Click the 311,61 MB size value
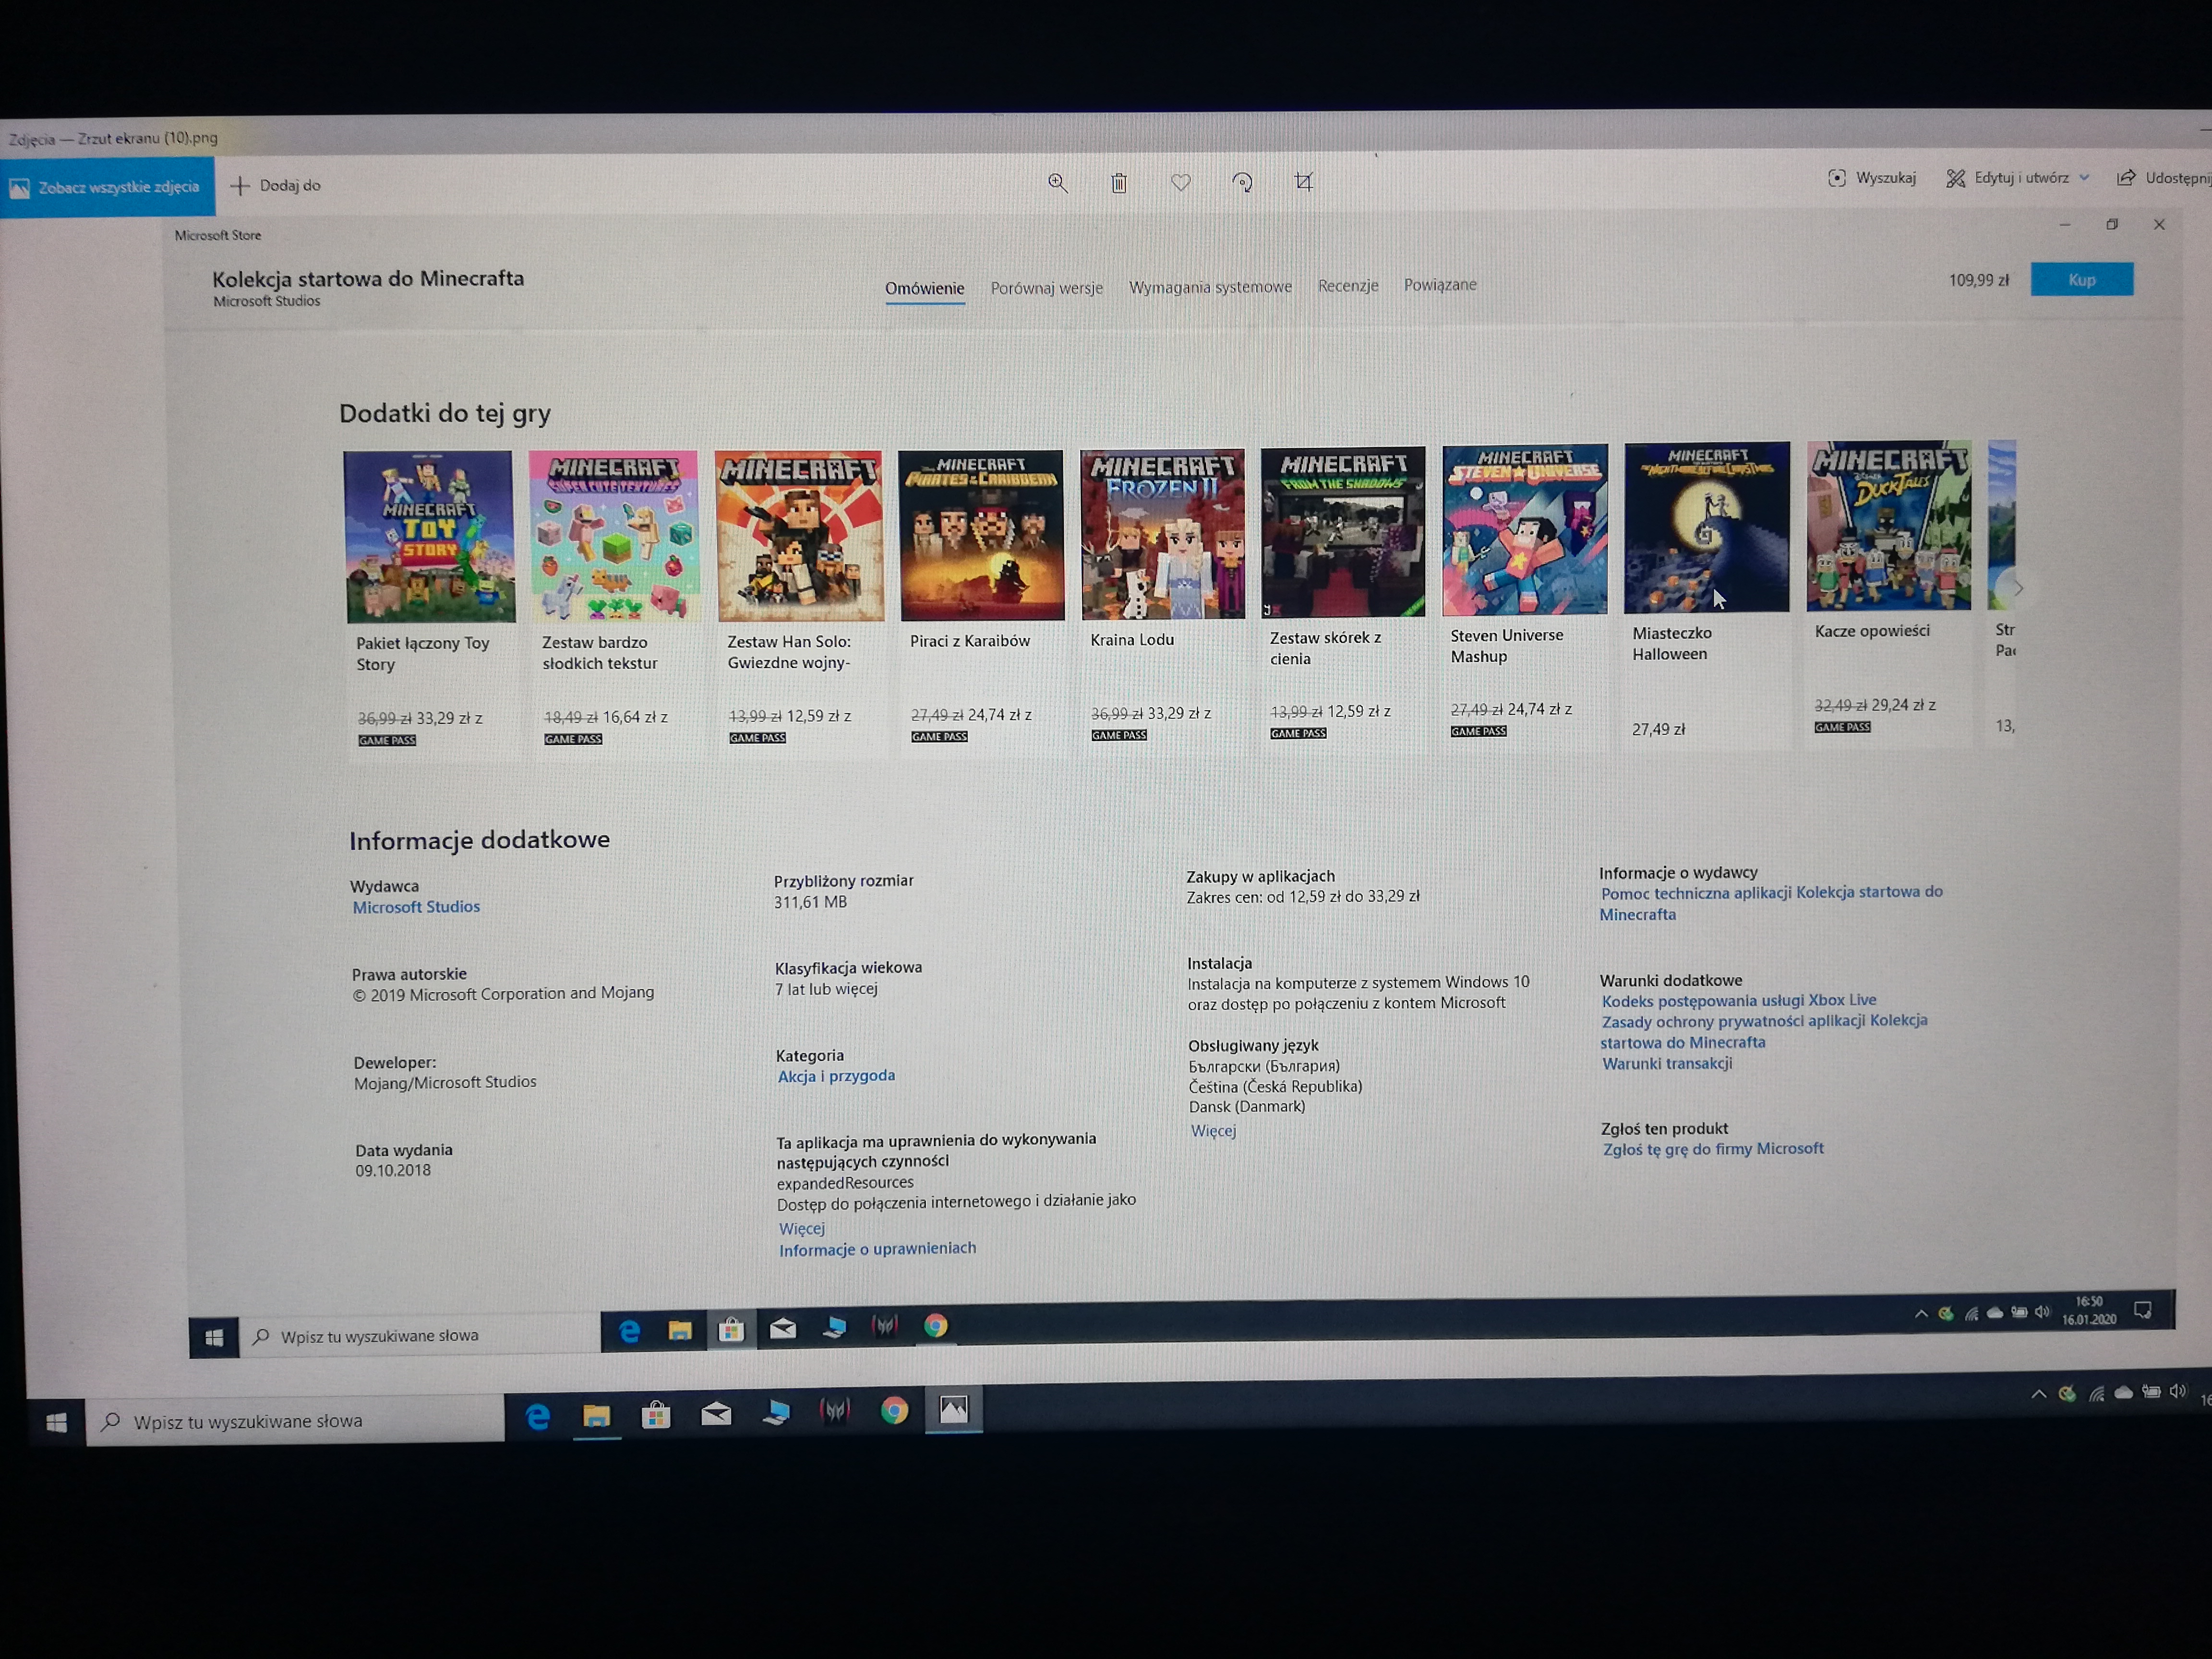Image resolution: width=2212 pixels, height=1659 pixels. (x=810, y=902)
